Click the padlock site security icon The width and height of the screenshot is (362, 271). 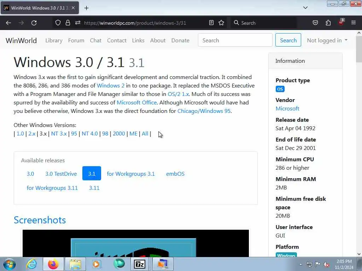pos(68,23)
